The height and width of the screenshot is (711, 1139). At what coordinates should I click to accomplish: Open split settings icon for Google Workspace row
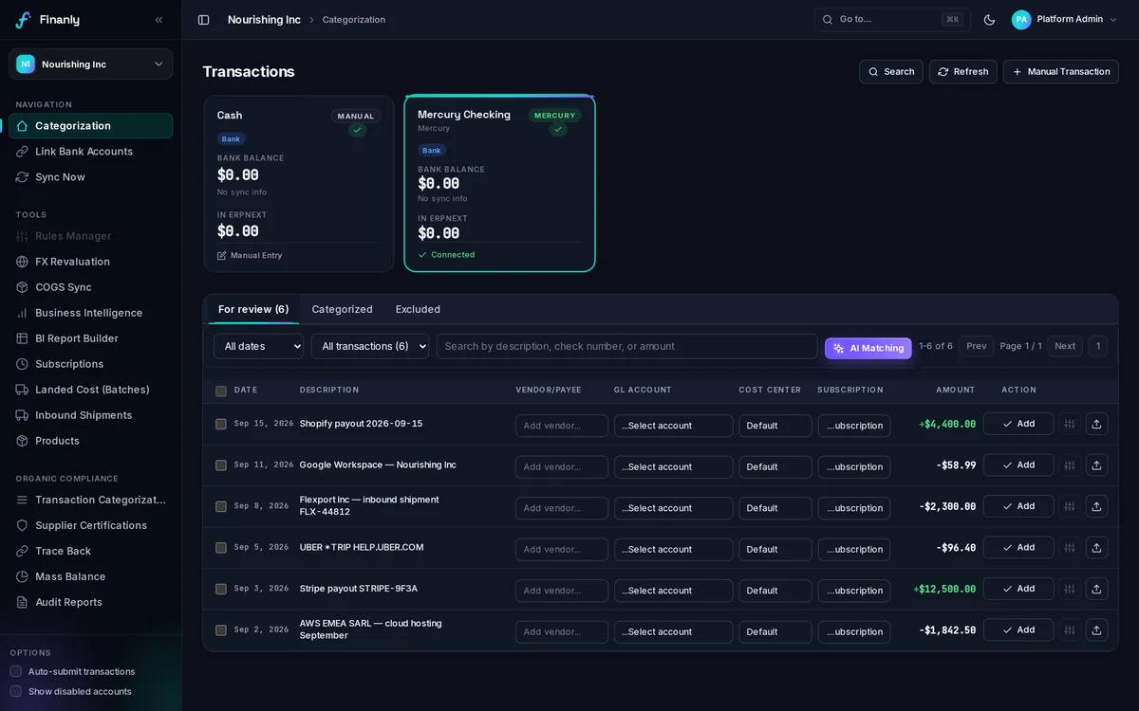point(1070,465)
